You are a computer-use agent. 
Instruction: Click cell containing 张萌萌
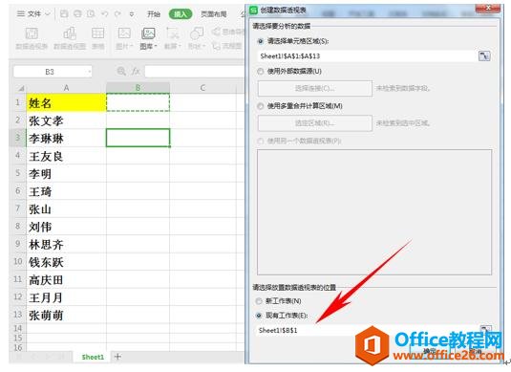coord(66,315)
